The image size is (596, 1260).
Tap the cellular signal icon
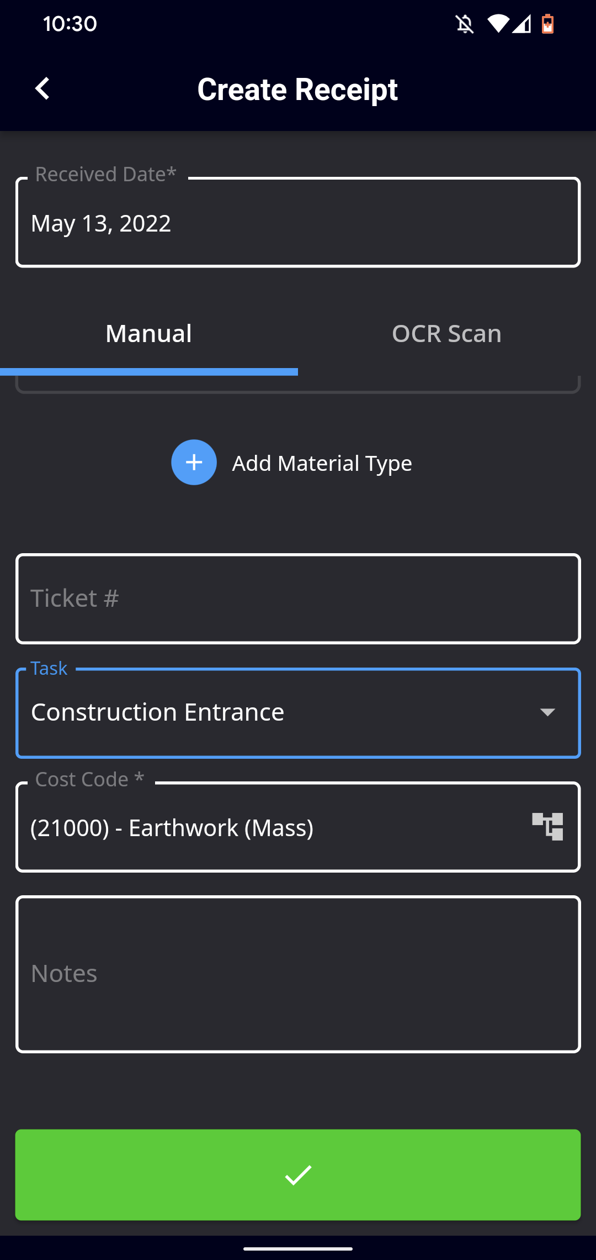pyautogui.click(x=521, y=24)
